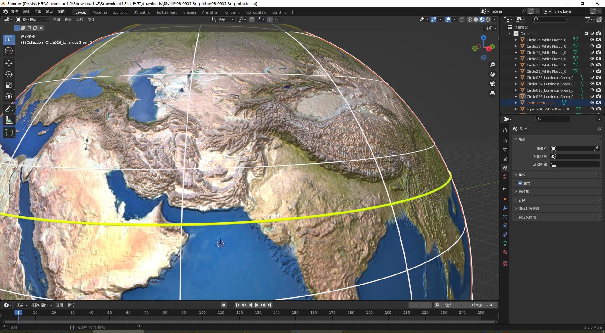Expand the 音频 audio panel
The height and width of the screenshot is (333, 605).
(x=556, y=200)
